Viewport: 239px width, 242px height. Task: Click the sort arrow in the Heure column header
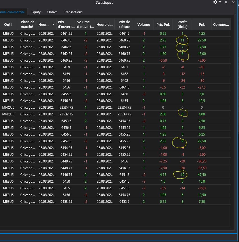(x=53, y=25)
